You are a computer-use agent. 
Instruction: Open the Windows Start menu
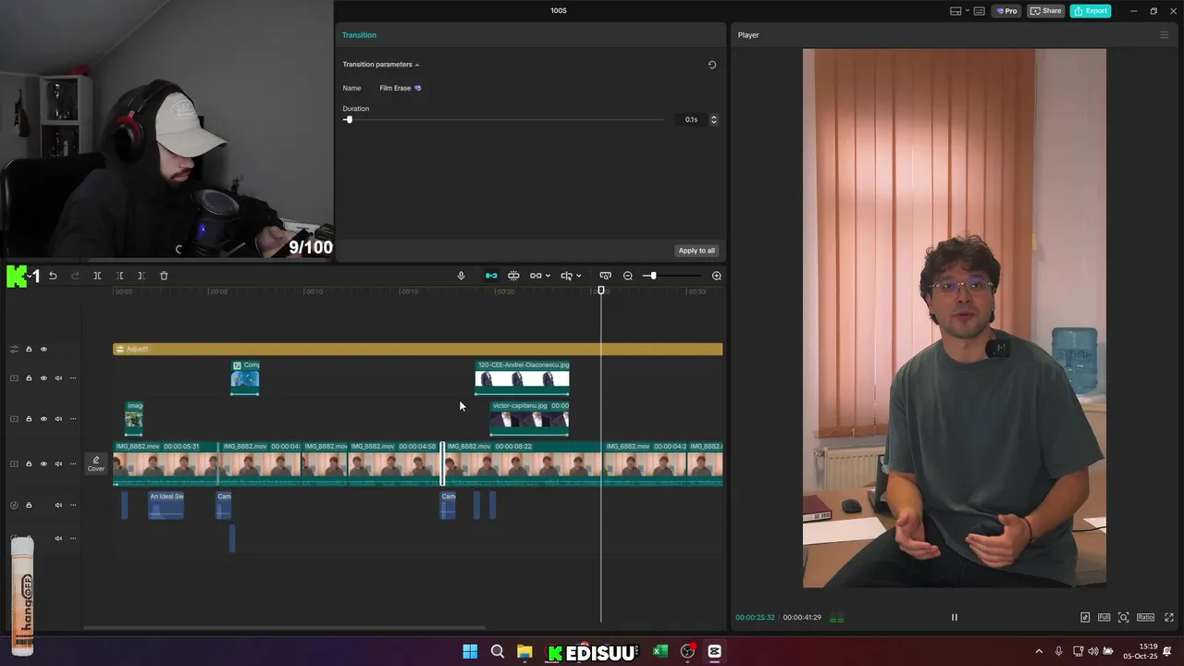coord(470,651)
